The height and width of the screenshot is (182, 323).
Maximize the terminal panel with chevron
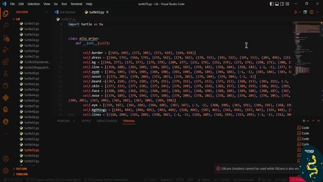(x=313, y=121)
